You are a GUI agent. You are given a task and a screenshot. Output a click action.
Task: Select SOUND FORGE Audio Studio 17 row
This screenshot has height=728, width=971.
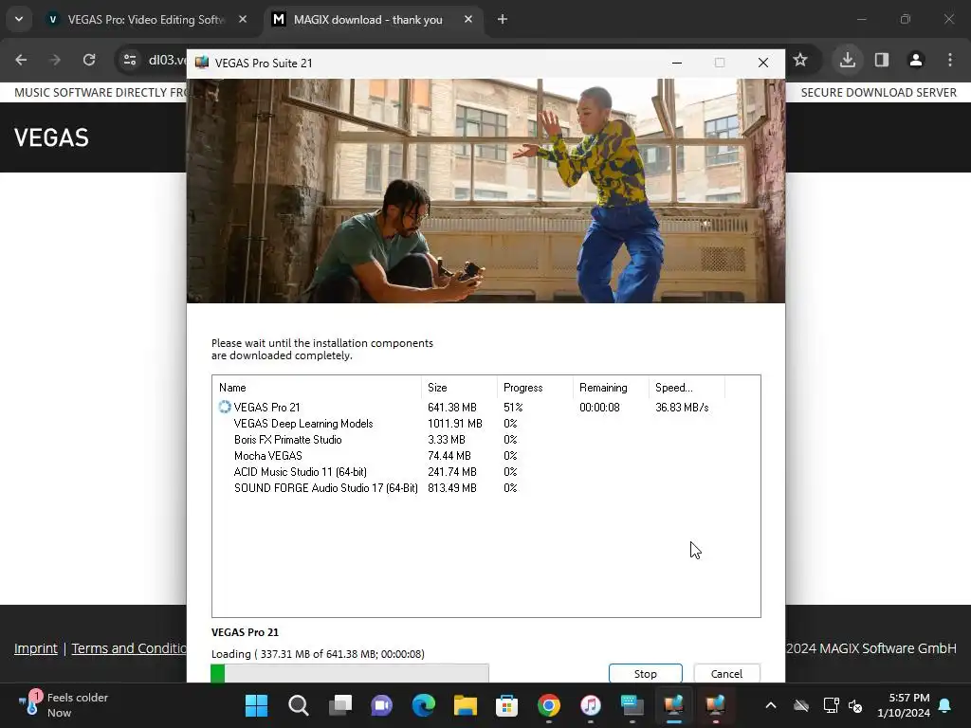point(486,488)
